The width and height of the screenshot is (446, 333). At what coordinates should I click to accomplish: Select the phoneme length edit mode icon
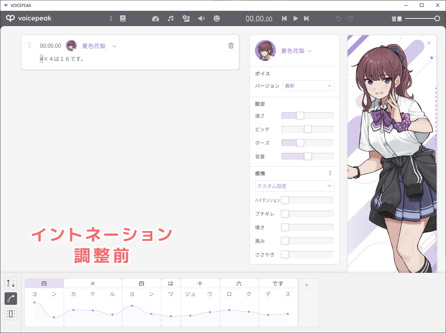(x=11, y=314)
